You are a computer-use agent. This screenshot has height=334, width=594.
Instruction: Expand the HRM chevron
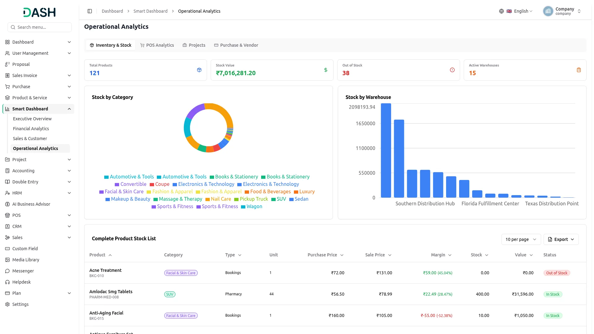[x=69, y=193]
